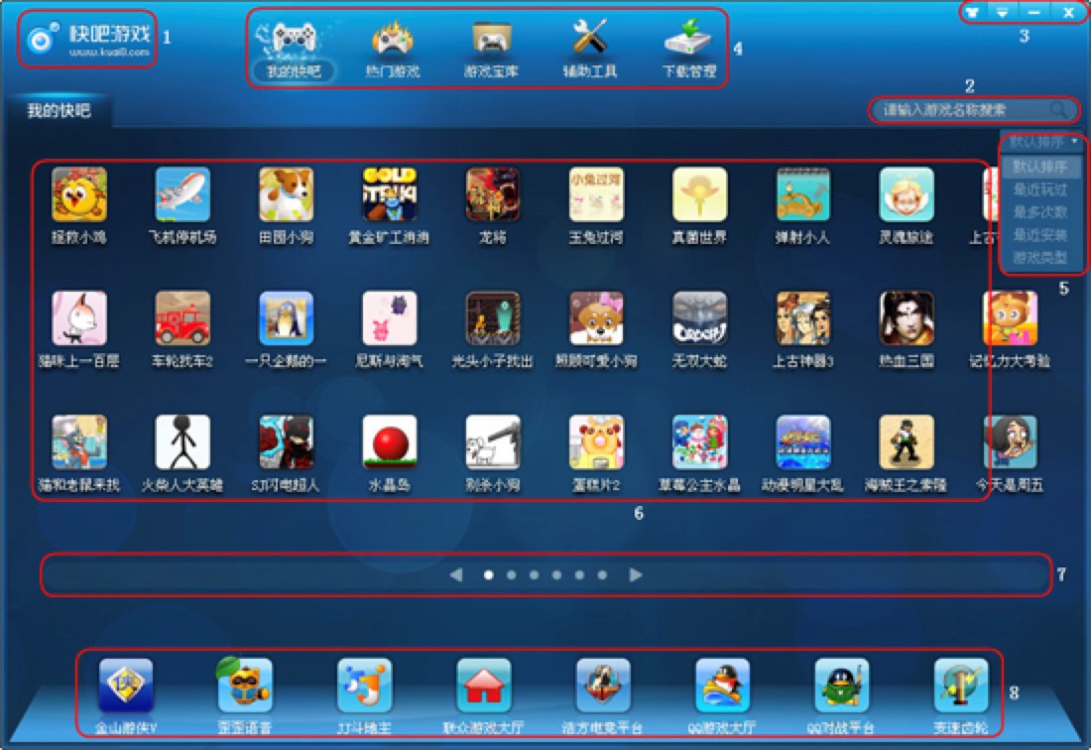Screen dimensions: 1091x750
Task: Choose 游戏类型 in the sort list
Action: click(x=1039, y=258)
